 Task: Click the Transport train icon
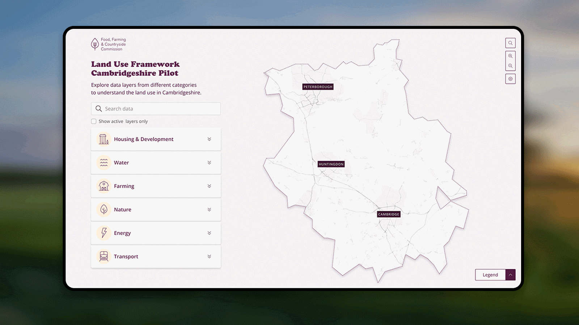click(x=103, y=256)
